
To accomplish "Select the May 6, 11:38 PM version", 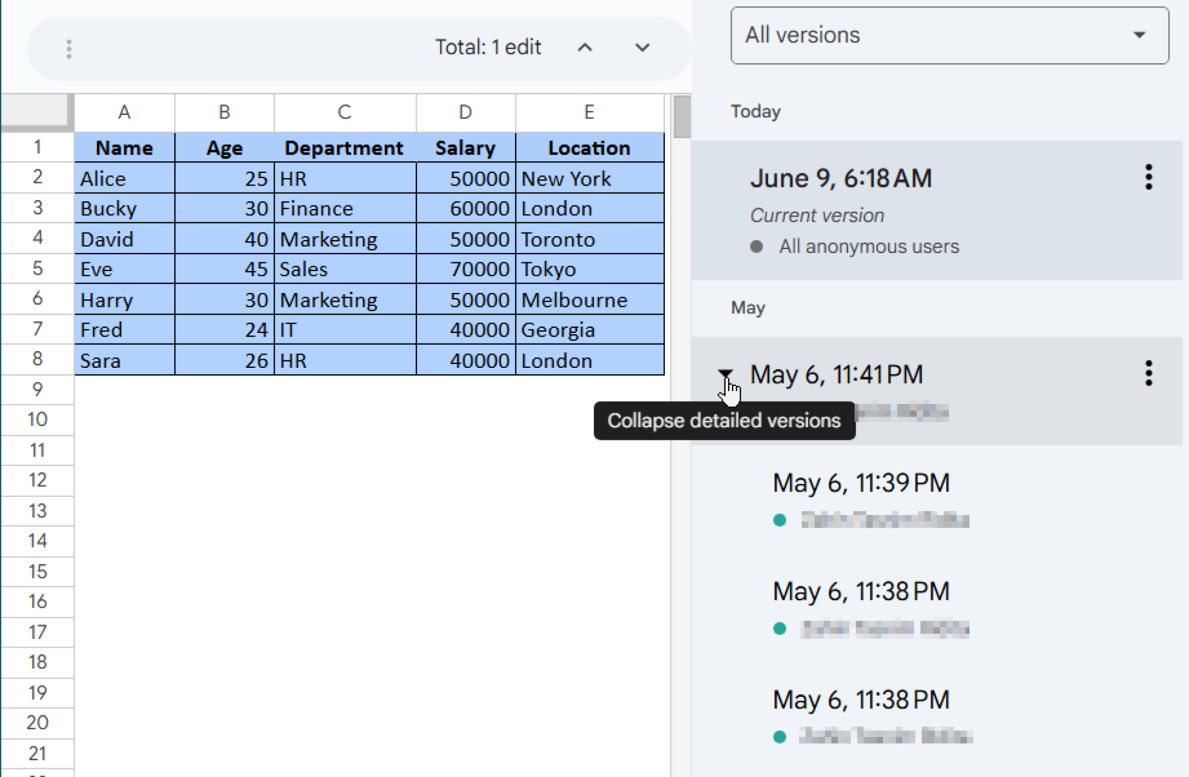I will 860,591.
